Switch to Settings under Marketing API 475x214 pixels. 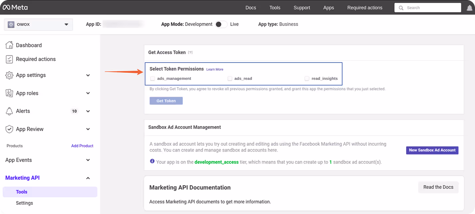tap(24, 203)
